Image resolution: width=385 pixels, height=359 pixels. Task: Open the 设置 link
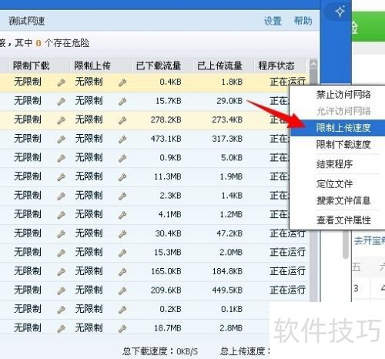click(273, 21)
